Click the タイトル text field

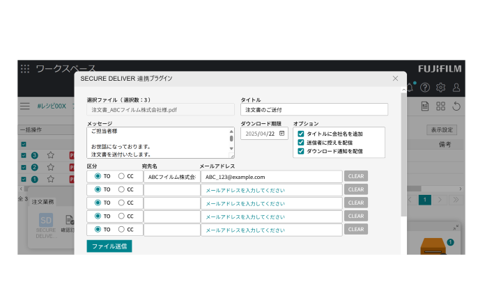(x=314, y=109)
